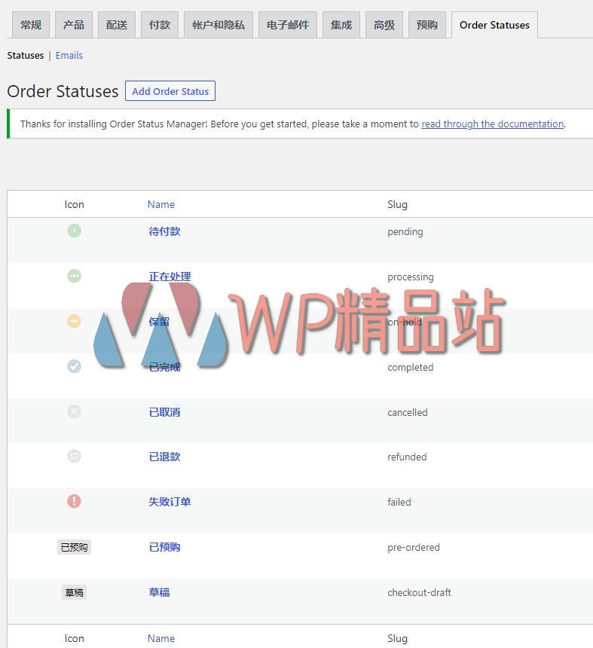
Task: Click the checkout-draft slug text
Action: click(x=419, y=593)
